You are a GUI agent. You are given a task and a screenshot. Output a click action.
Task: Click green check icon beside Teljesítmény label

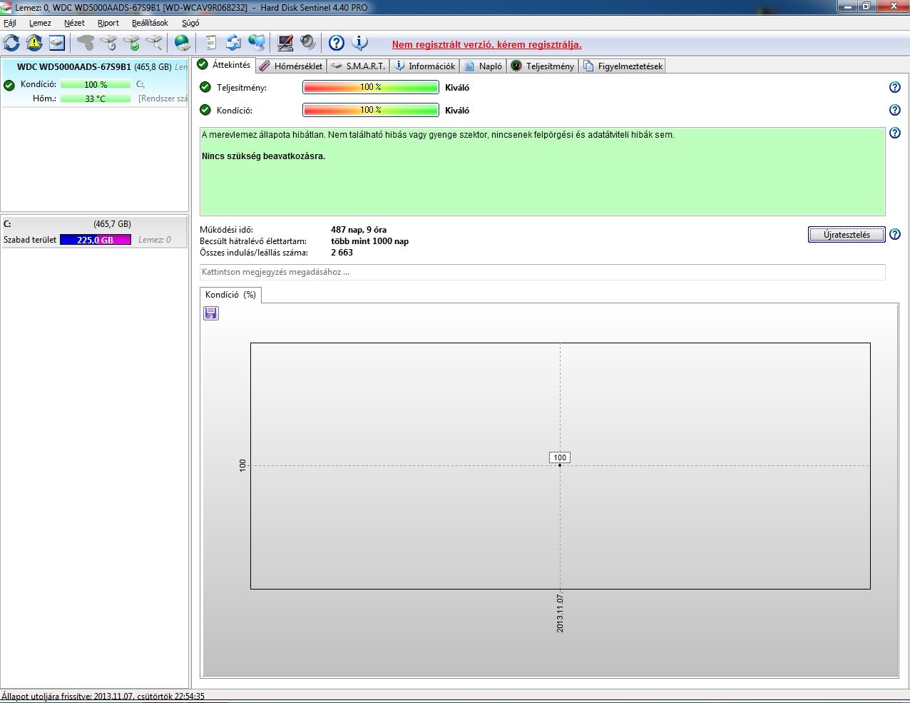(205, 87)
